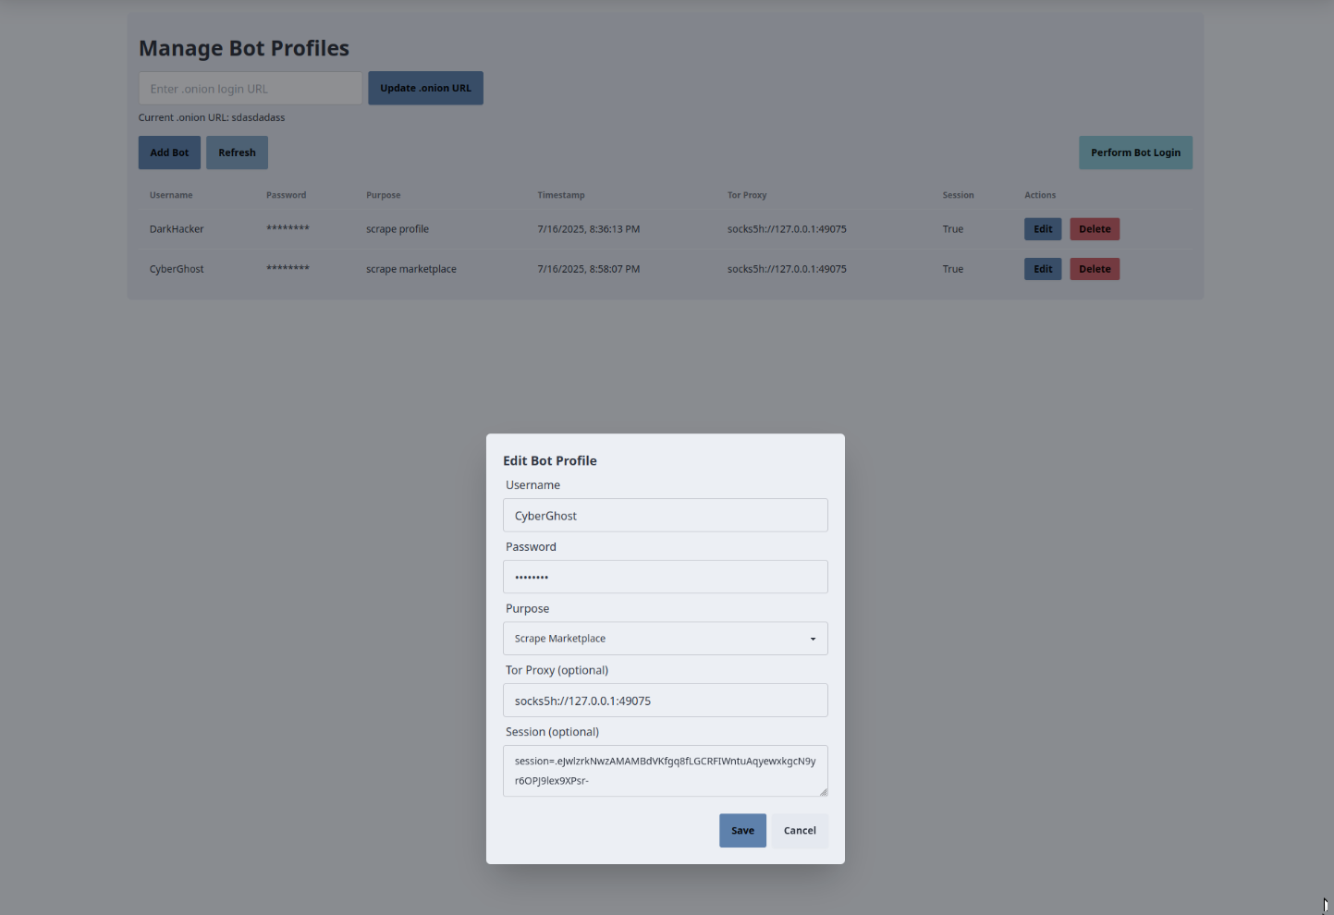The image size is (1334, 915).
Task: Cancel the Edit Bot Profile dialog
Action: coord(800,831)
